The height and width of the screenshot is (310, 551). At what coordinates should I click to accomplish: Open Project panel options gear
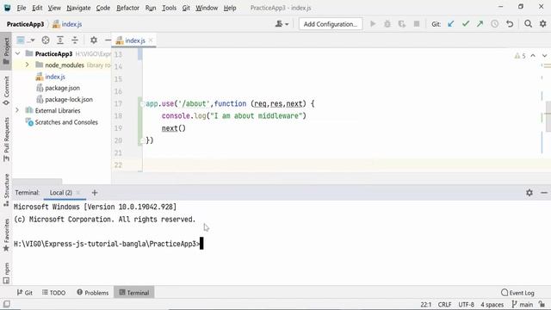94,40
